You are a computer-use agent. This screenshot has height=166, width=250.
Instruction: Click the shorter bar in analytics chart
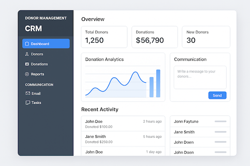point(152,87)
